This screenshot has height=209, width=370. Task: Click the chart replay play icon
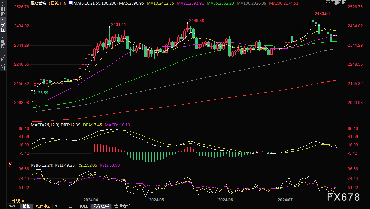coord(339,3)
